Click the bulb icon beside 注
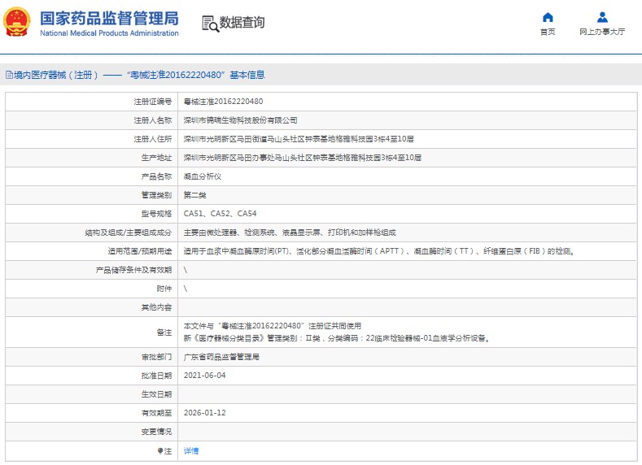This screenshot has height=465, width=642. pyautogui.click(x=160, y=450)
